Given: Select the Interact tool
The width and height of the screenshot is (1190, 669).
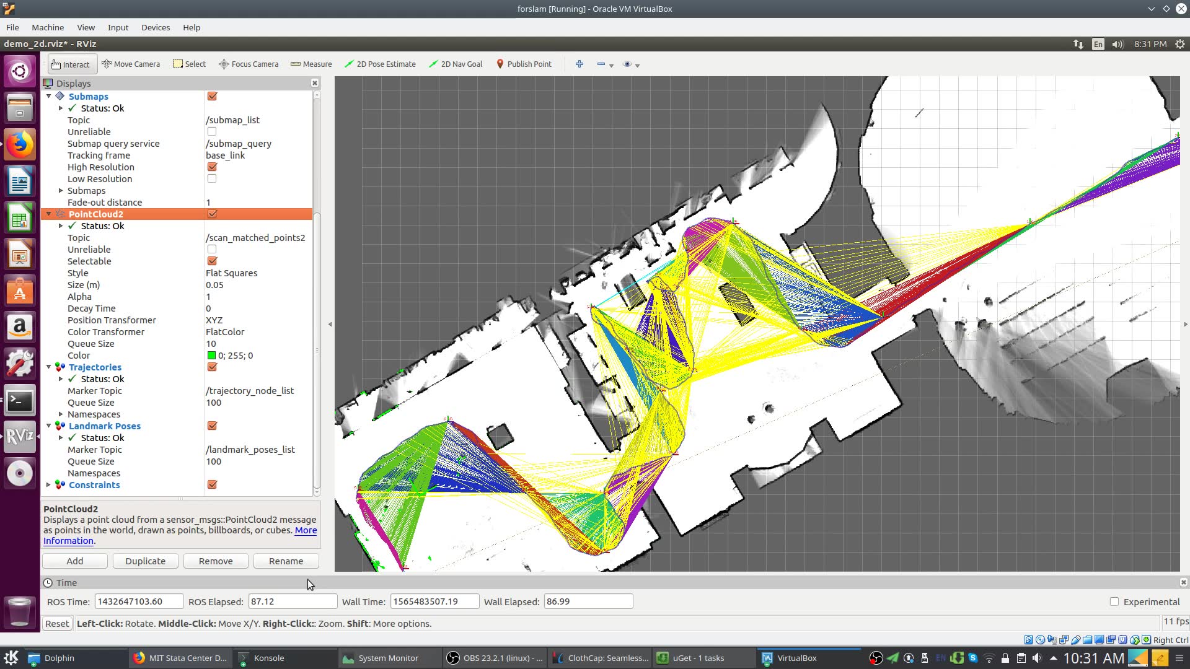Looking at the screenshot, I should [x=71, y=64].
